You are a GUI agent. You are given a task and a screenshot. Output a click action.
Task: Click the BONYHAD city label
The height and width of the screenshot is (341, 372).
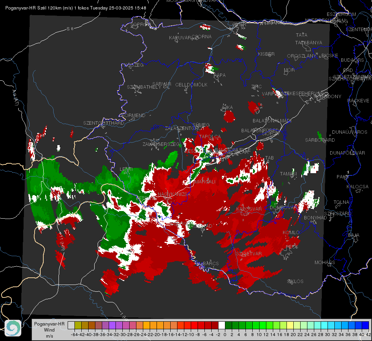(x=315, y=218)
